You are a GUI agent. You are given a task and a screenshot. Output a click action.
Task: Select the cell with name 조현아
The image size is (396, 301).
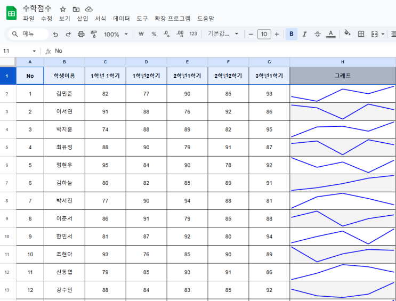(x=64, y=254)
